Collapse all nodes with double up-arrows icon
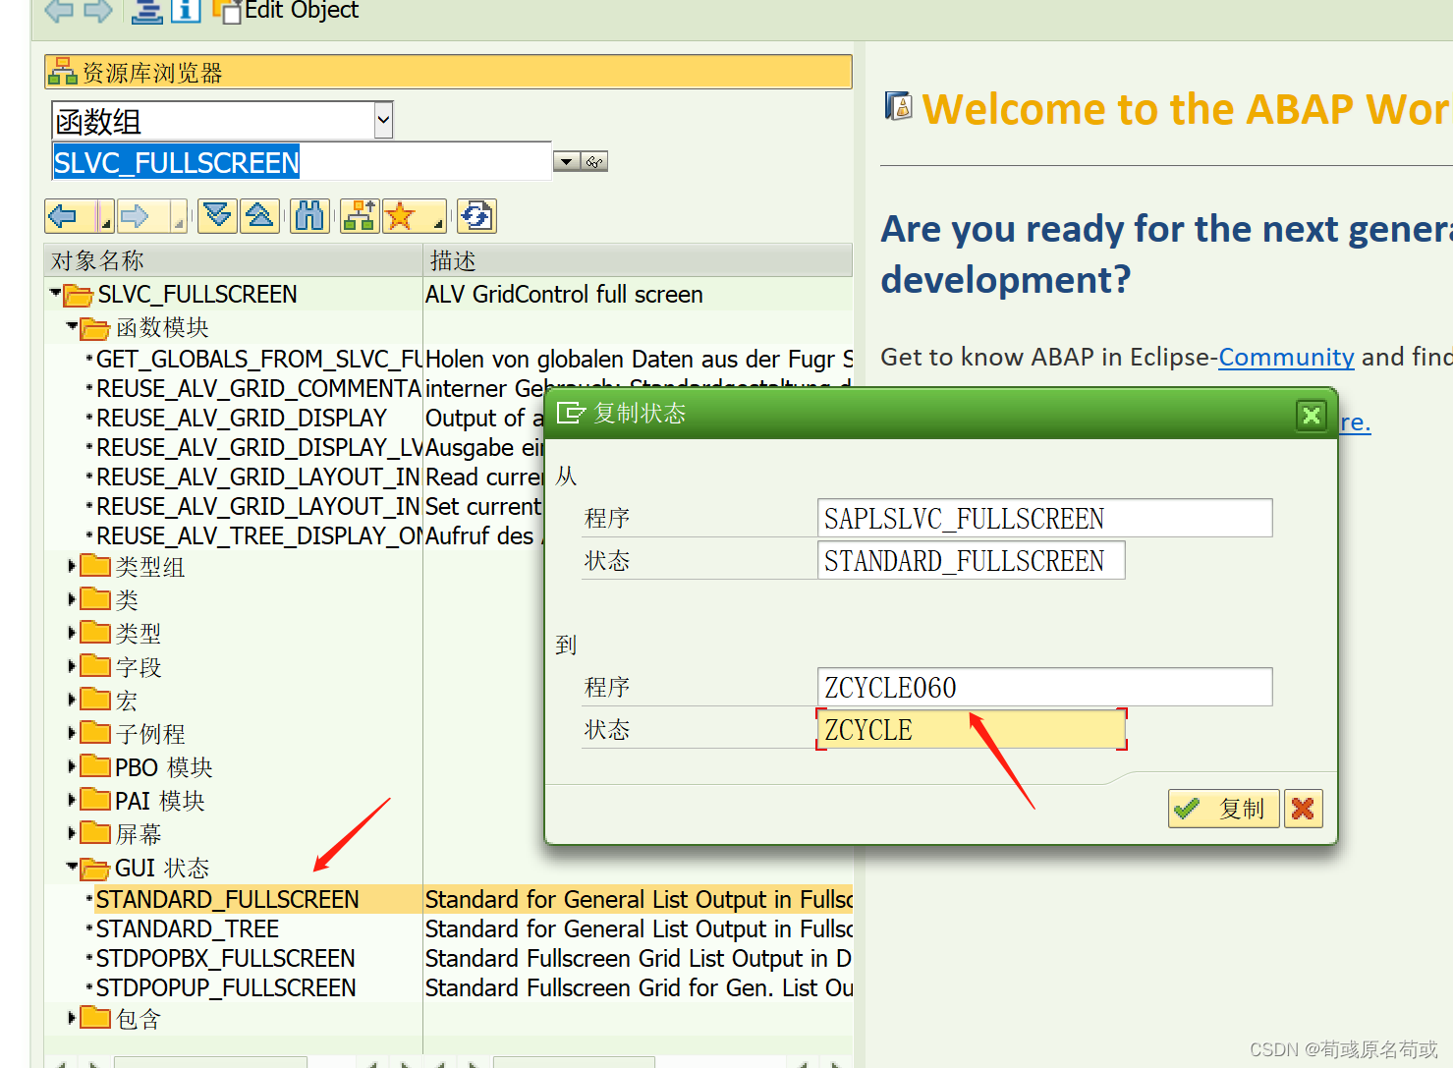 259,215
